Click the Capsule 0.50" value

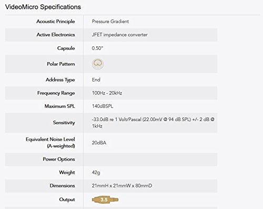[97, 48]
